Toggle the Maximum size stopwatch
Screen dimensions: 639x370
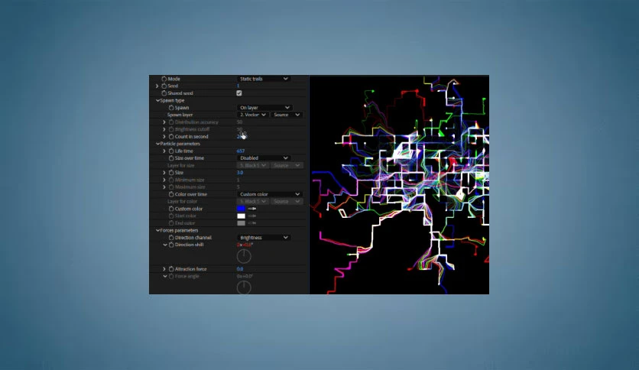(171, 187)
